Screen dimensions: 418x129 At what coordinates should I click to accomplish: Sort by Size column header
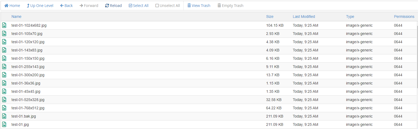coord(270,17)
